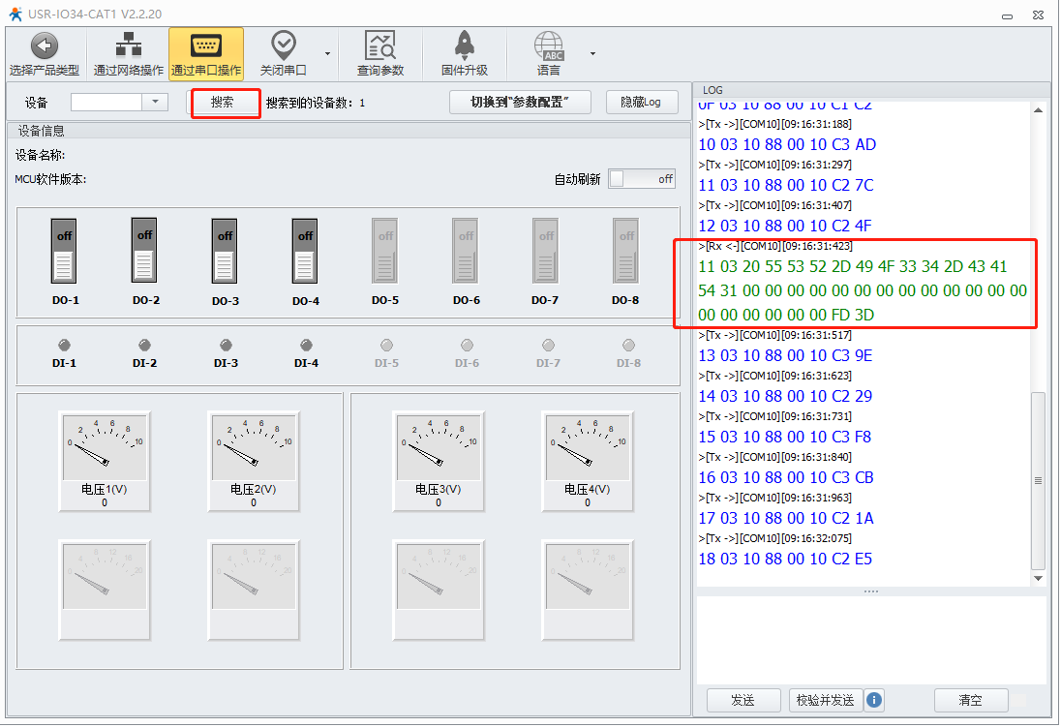This screenshot has height=727, width=1061.
Task: Click LOG scrollbar up arrow
Action: [x=1038, y=110]
